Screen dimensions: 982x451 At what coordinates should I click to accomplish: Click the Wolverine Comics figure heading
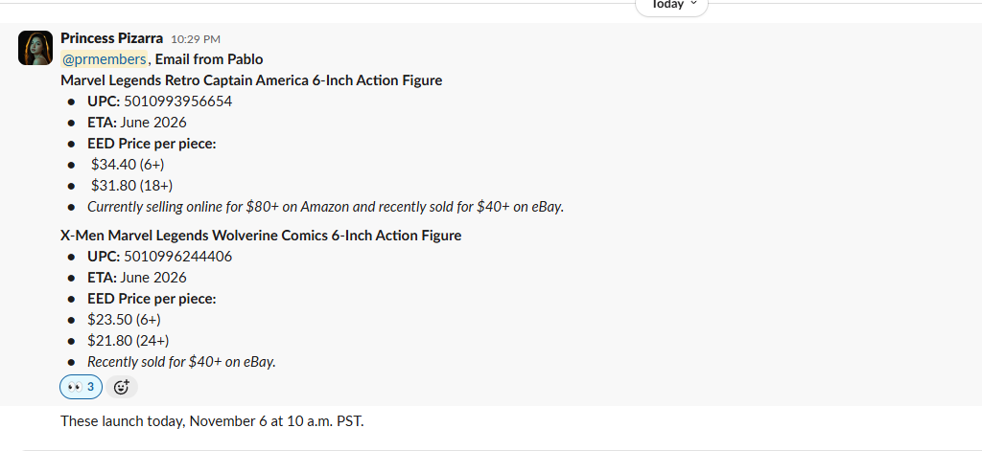click(x=261, y=236)
